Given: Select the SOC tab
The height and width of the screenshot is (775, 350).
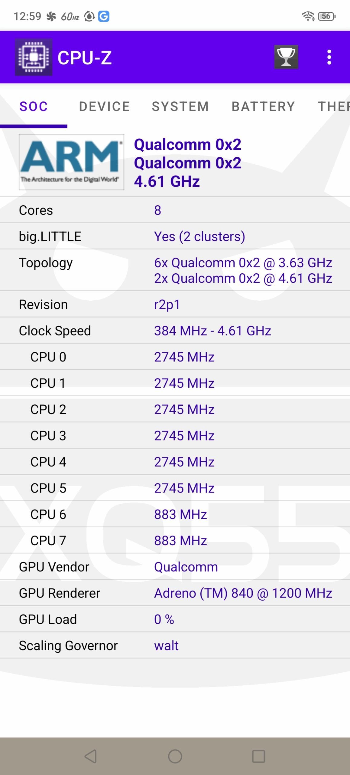Looking at the screenshot, I should 34,107.
